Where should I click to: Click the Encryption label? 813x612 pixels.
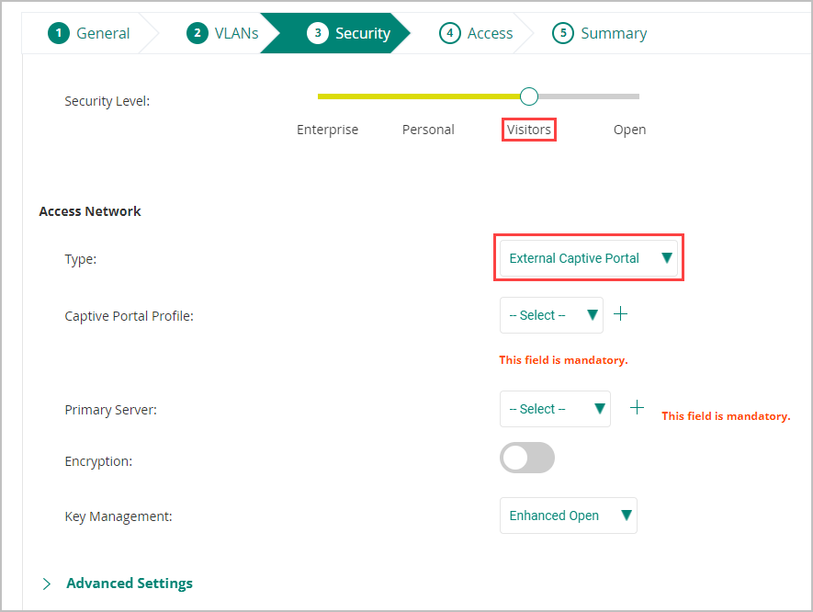pos(98,461)
